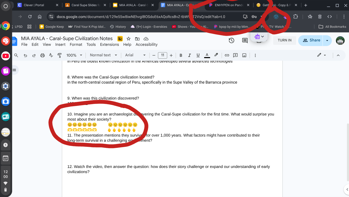Open the ChromeOS launcher circle

[6, 6]
